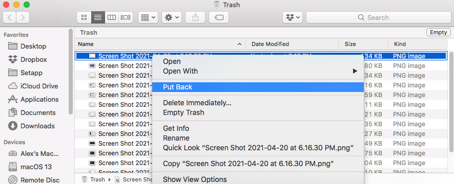Screen dimensions: 454x184
Task: Choose Show View Options in context menu
Action: point(258,180)
